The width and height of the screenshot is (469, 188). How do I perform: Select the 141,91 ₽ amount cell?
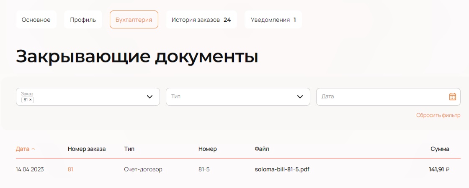click(438, 169)
